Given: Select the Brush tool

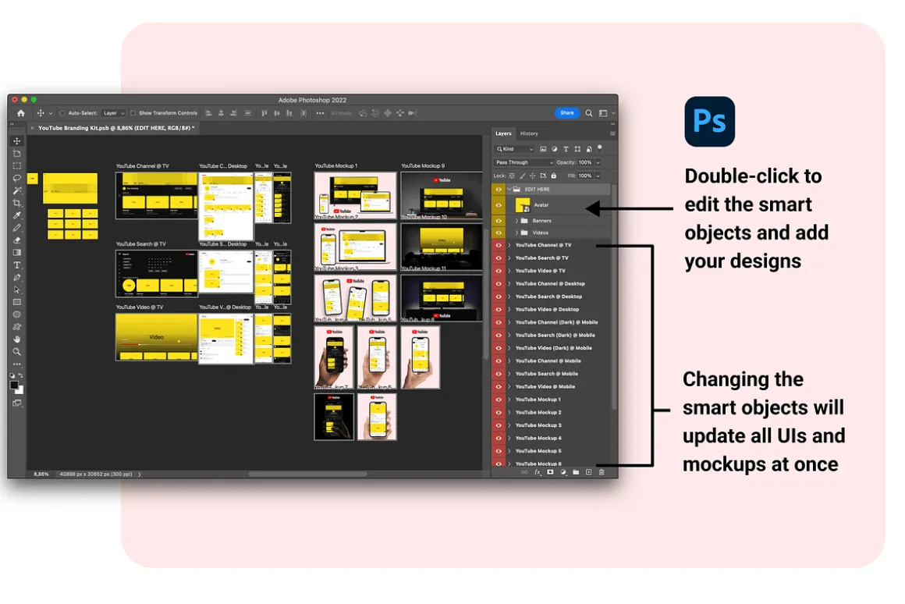Looking at the screenshot, I should (16, 228).
